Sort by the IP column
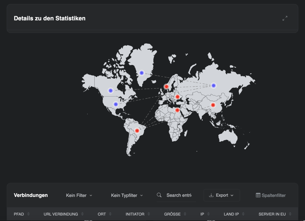Viewport: 305px width, 221px height. (205, 214)
